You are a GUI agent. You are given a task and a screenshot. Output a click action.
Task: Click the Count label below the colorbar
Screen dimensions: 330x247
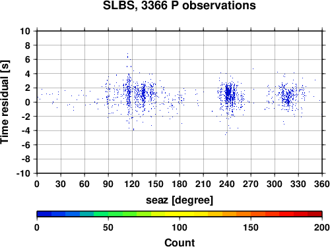click(180, 242)
